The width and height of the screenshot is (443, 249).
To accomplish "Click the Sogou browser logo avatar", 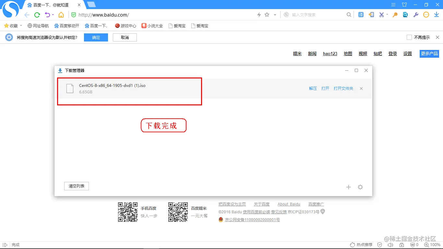I will coord(11,9).
